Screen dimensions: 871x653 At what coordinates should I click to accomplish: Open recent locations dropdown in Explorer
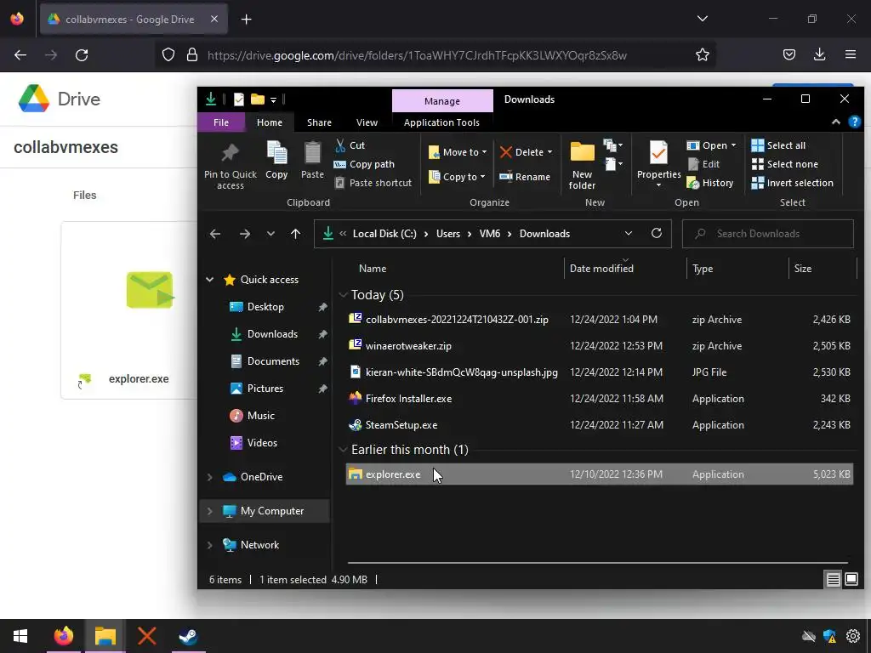coord(270,235)
